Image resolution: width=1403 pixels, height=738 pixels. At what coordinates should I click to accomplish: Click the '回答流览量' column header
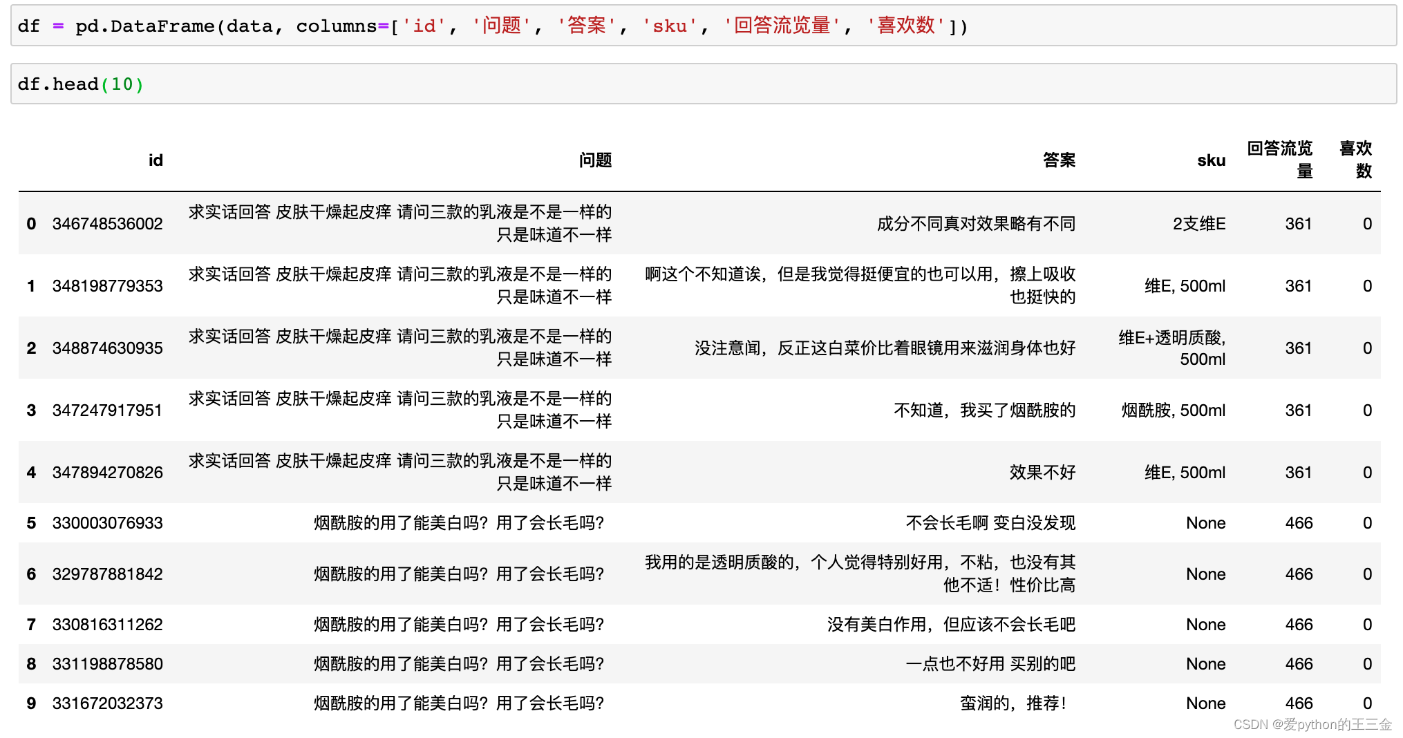(x=1280, y=160)
